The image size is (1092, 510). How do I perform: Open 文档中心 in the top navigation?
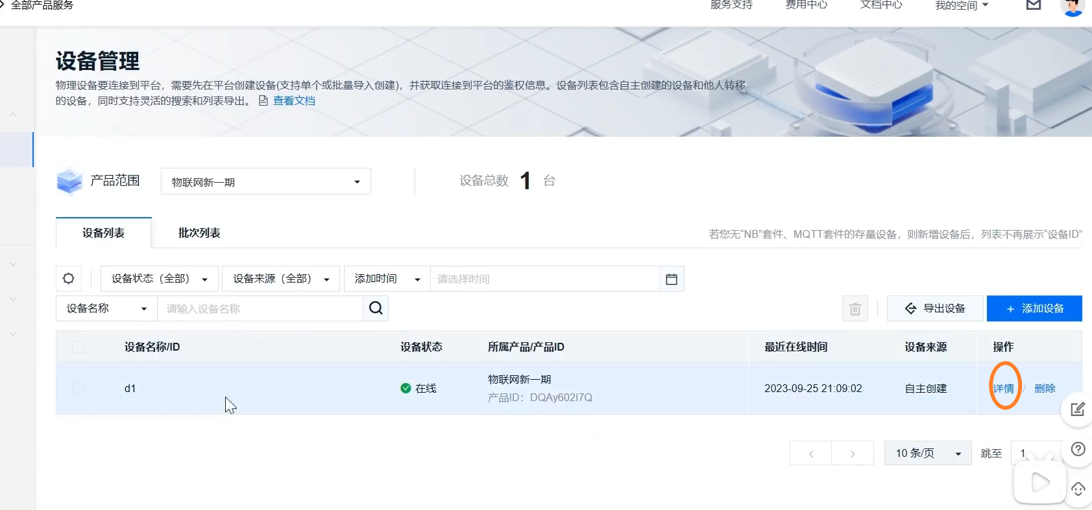881,5
